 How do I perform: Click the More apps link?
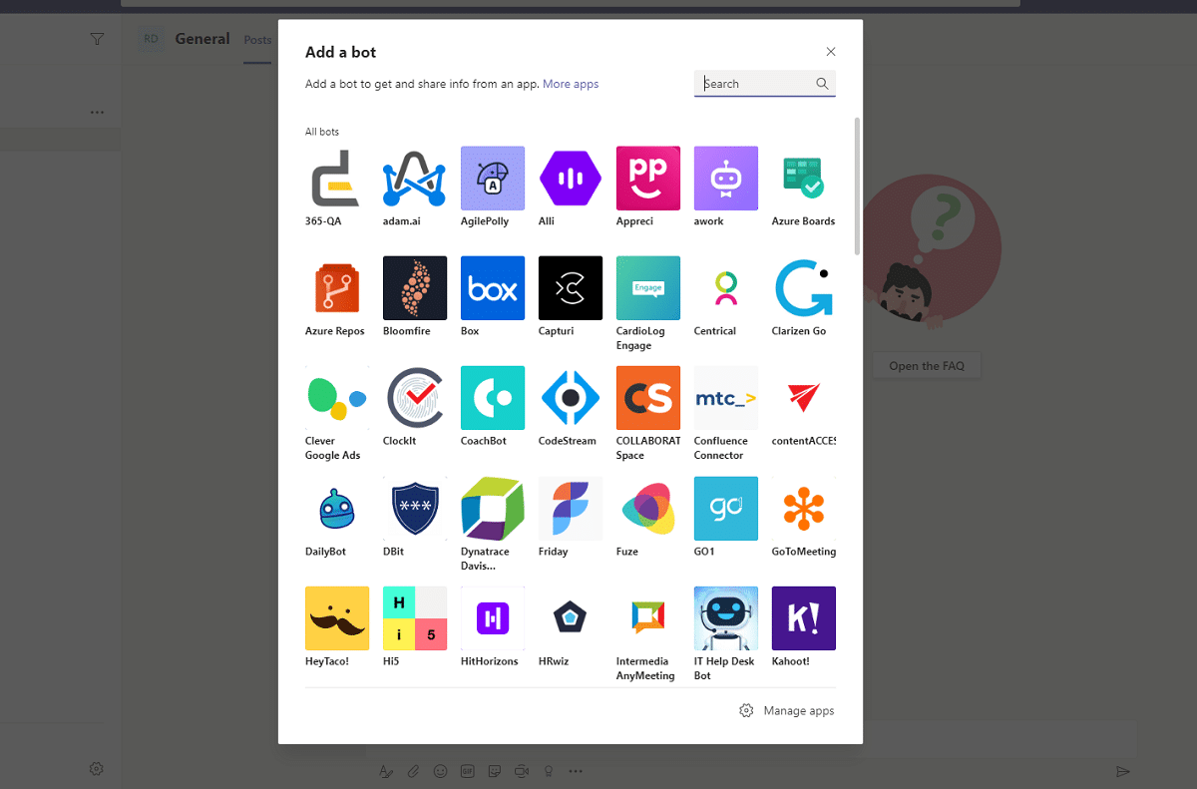[571, 84]
